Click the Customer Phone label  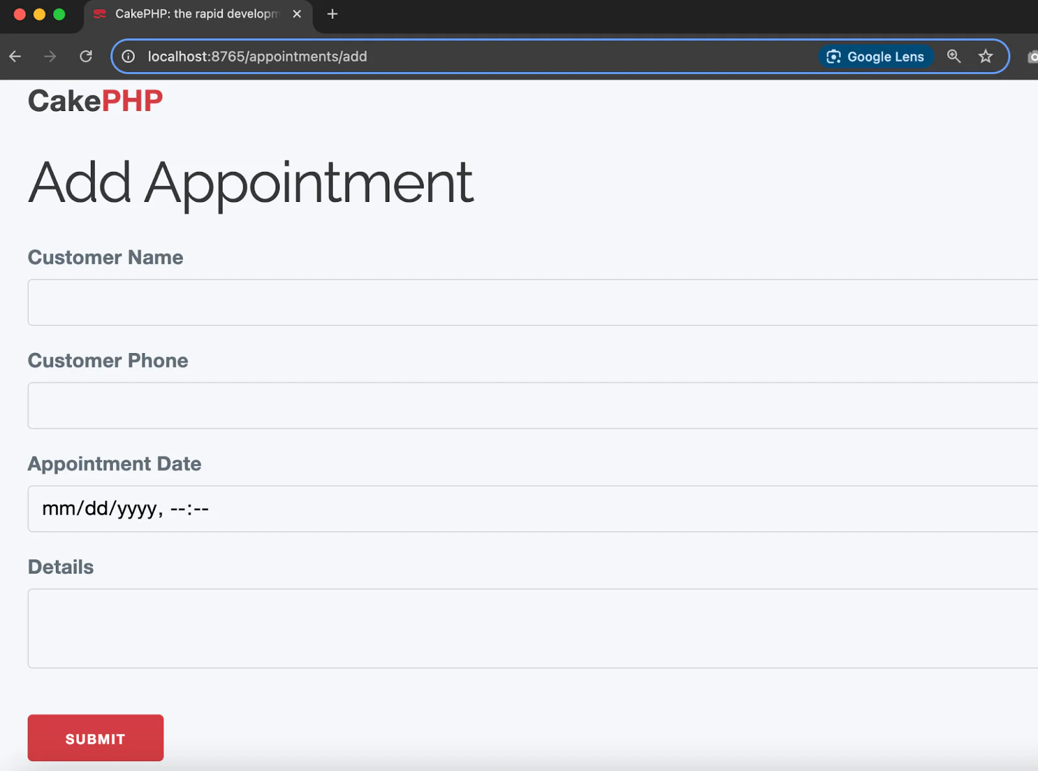[x=108, y=361]
